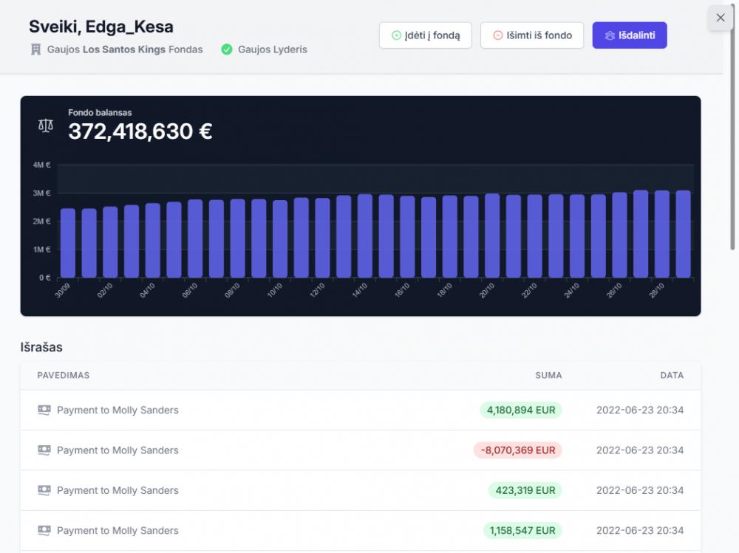Screen dimensions: 739x553
Task: Open the Išdalinti action
Action: tap(629, 35)
